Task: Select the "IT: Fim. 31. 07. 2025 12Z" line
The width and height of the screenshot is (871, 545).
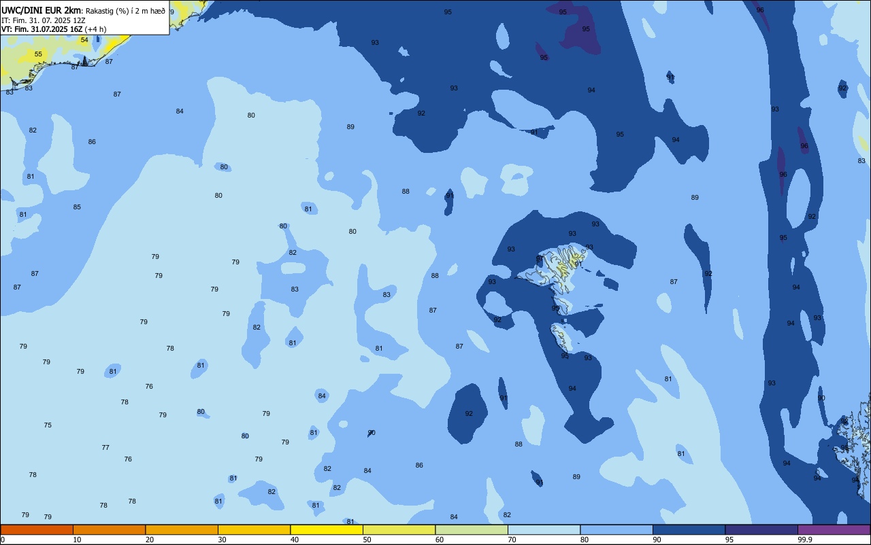Action: point(44,20)
